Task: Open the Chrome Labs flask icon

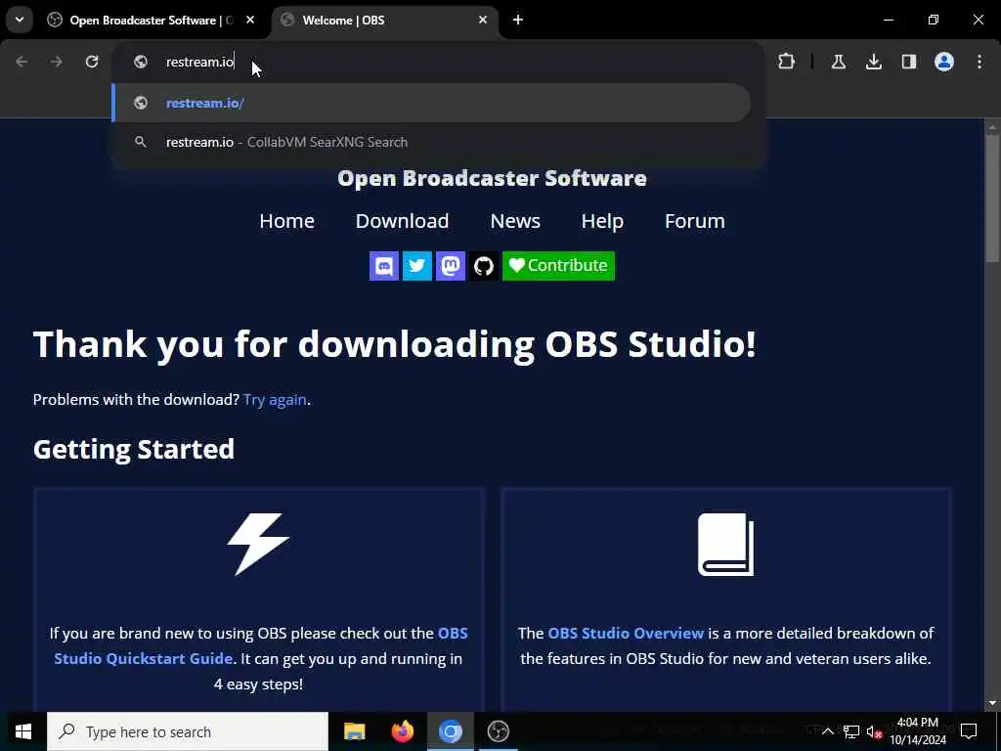Action: [x=838, y=62]
